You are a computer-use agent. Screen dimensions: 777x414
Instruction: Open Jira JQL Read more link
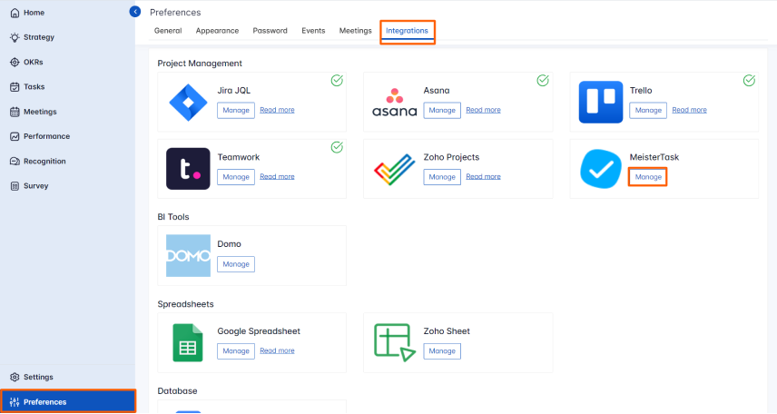point(277,110)
